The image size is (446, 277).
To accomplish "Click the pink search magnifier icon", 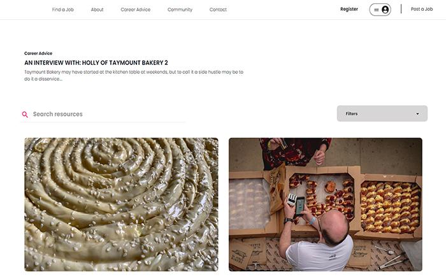I will coord(25,115).
